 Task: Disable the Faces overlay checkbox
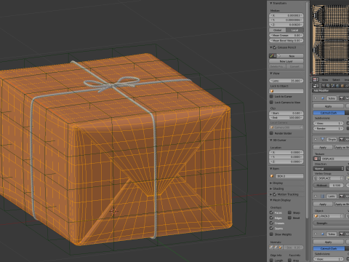tap(271, 213)
